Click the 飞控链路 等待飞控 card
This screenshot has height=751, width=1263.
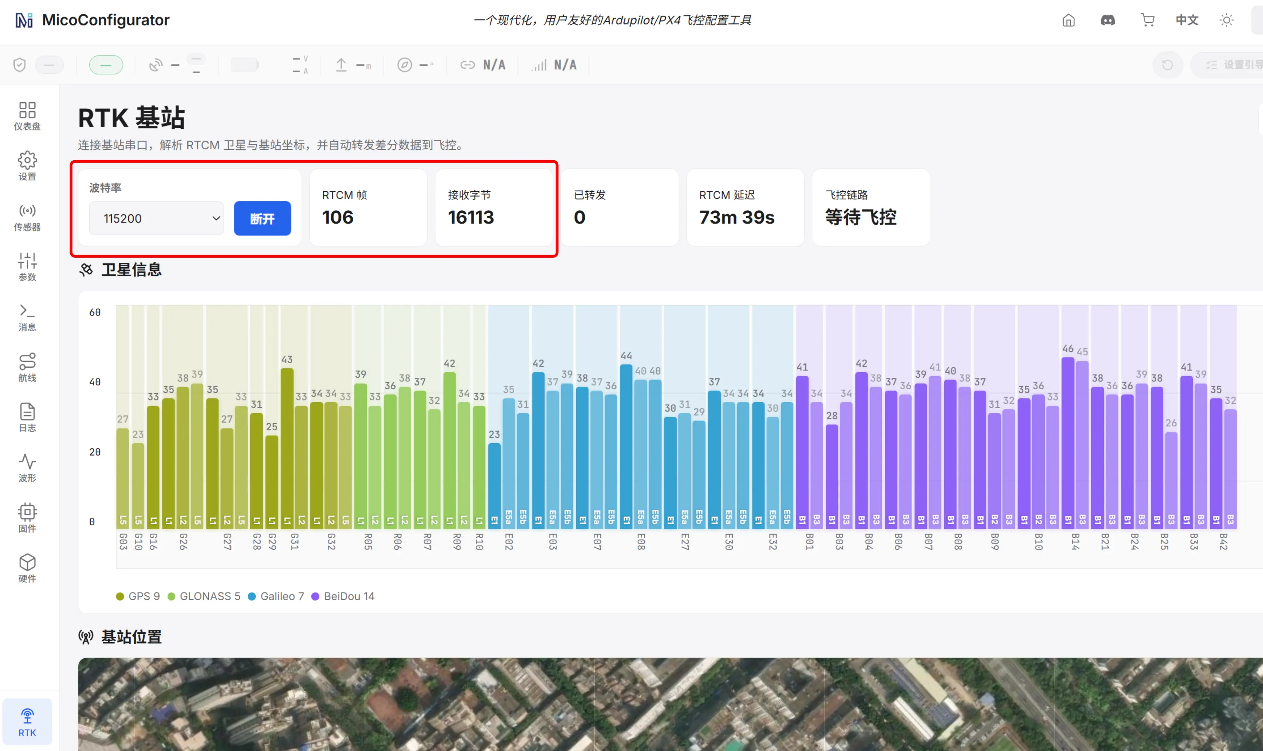pos(870,207)
